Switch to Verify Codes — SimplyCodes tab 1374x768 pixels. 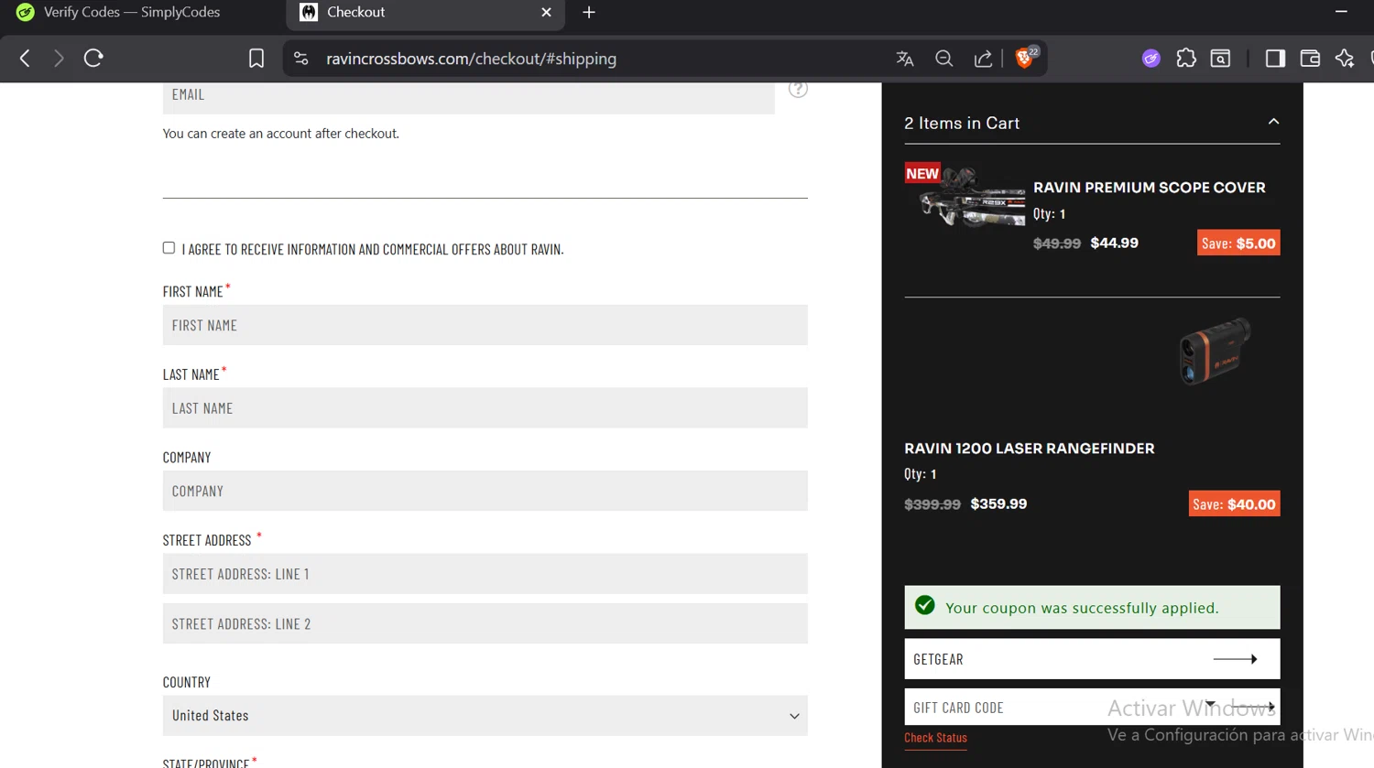coord(131,12)
